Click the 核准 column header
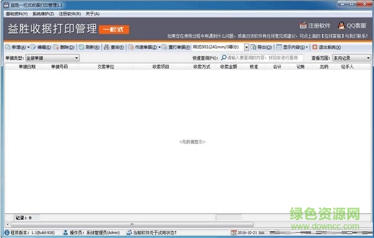Screen dimensions: 374x238 click(254, 67)
